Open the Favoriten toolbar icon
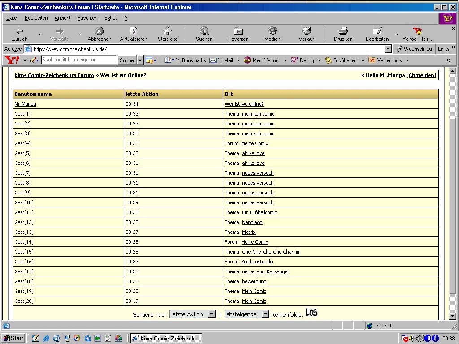This screenshot has width=459, height=344. pyautogui.click(x=238, y=31)
